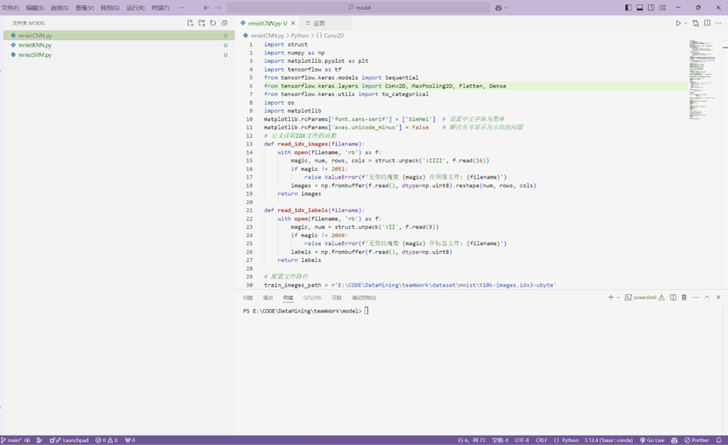Click the New Folder icon in explorer header
728x445 pixels.
coord(202,23)
